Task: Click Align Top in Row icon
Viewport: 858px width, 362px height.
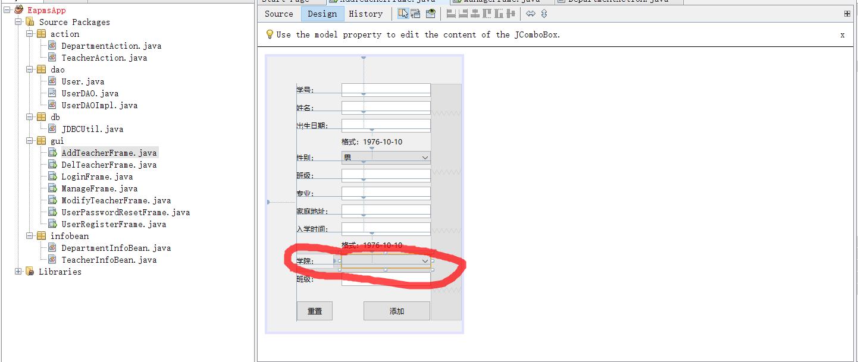Action: (x=487, y=14)
